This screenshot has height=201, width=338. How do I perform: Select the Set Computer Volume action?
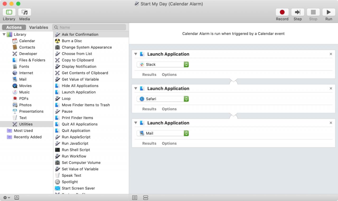[91, 162]
